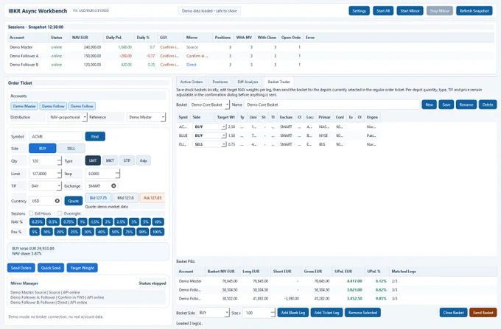This screenshot has height=329, width=501.
Task: Click the Target Weight button
Action: click(82, 268)
